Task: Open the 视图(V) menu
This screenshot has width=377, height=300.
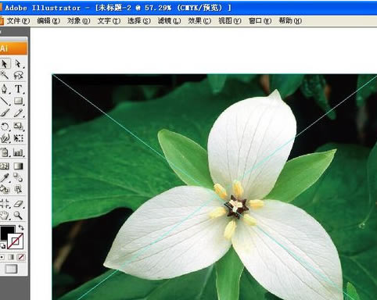Action: (230, 21)
